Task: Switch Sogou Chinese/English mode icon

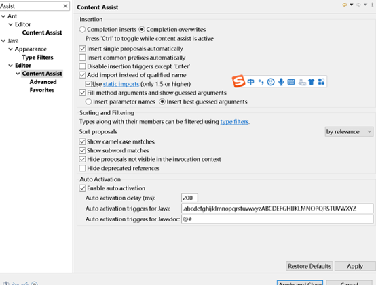Action: click(250, 82)
